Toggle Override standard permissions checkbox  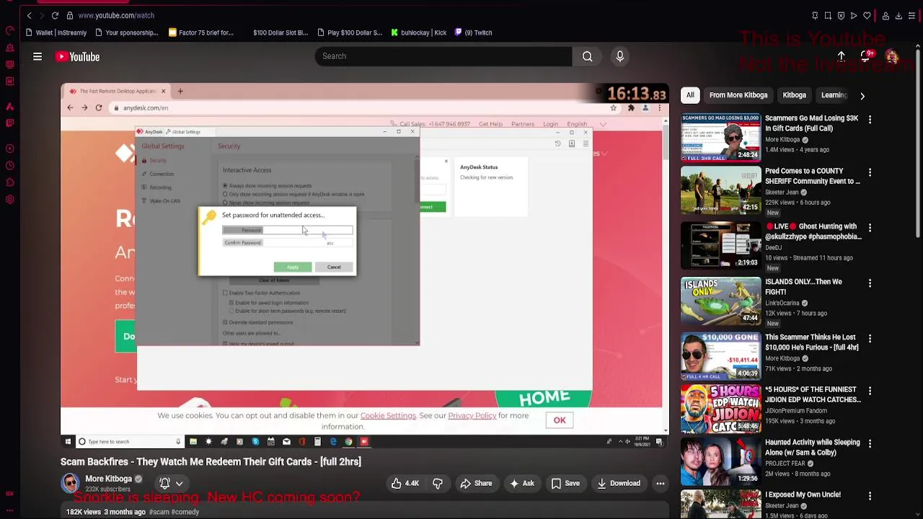225,322
